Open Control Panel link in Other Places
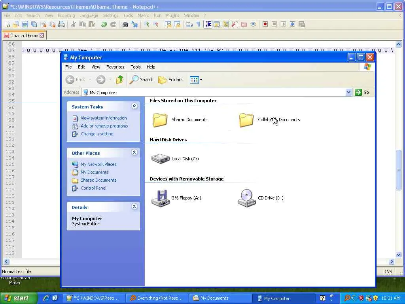This screenshot has height=304, width=405. tap(93, 188)
